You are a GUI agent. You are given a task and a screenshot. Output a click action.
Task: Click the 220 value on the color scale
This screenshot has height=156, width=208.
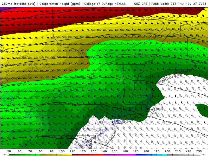[x=188, y=151]
